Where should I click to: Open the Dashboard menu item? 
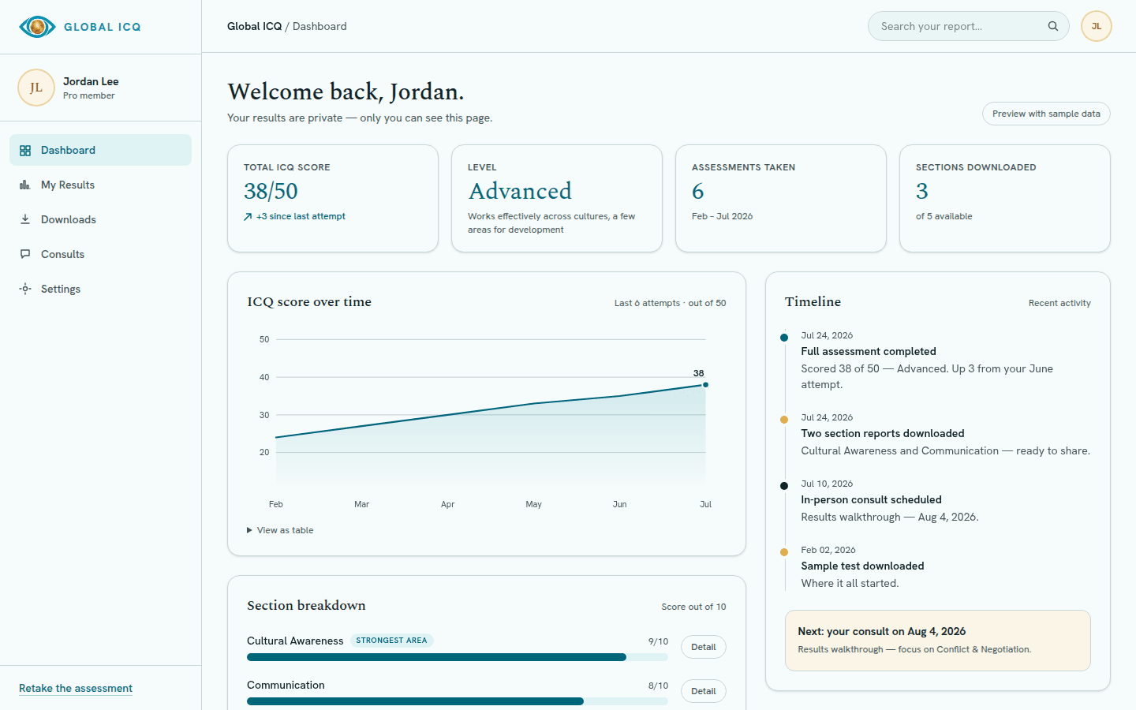coord(100,150)
